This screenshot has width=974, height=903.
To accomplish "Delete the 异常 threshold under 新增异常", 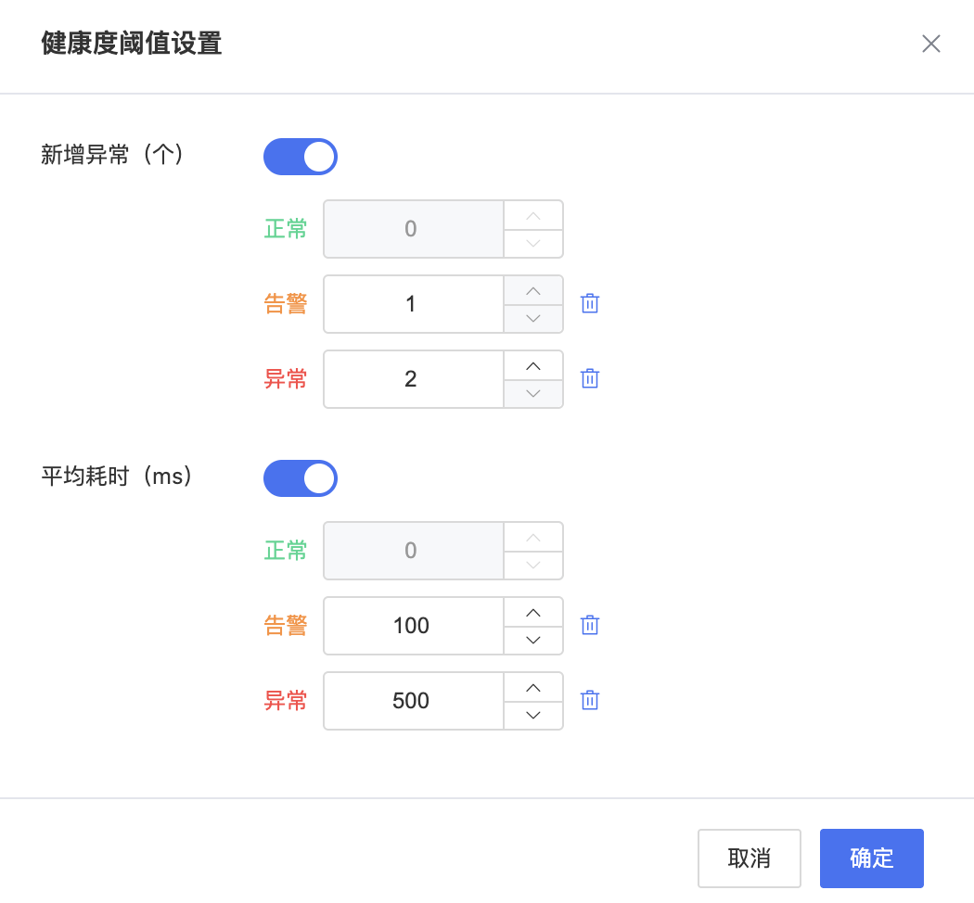I will click(589, 378).
